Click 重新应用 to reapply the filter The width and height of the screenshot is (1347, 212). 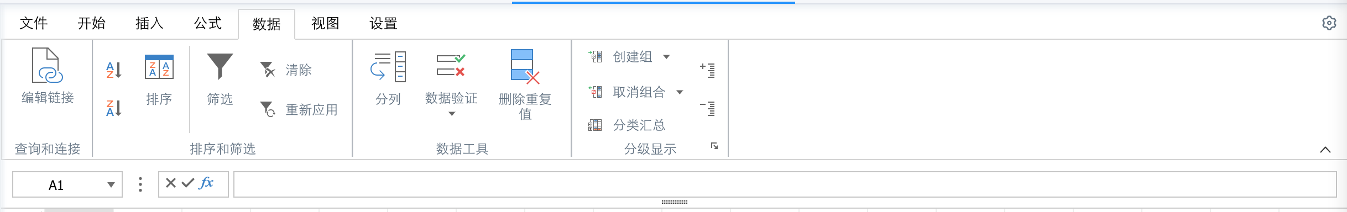(x=299, y=109)
